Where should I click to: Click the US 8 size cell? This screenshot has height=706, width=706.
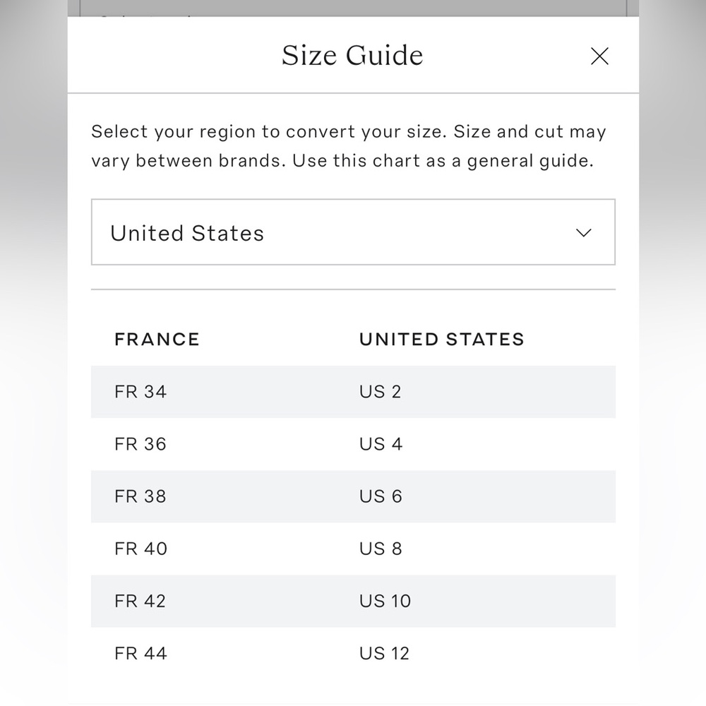click(x=381, y=549)
